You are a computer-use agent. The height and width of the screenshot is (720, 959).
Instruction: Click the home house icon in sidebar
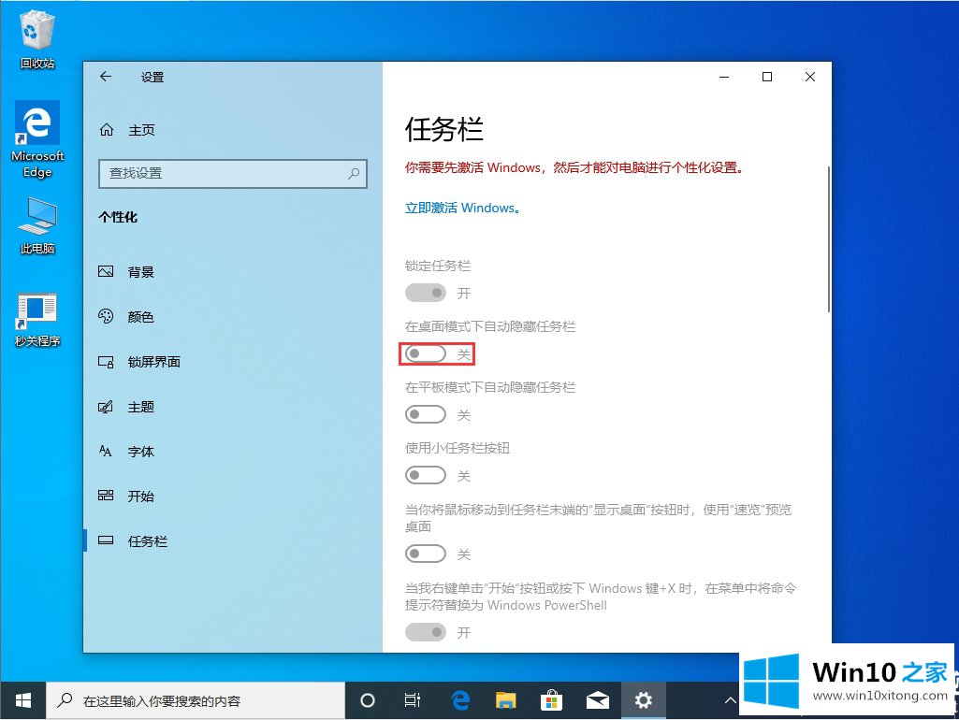[107, 130]
